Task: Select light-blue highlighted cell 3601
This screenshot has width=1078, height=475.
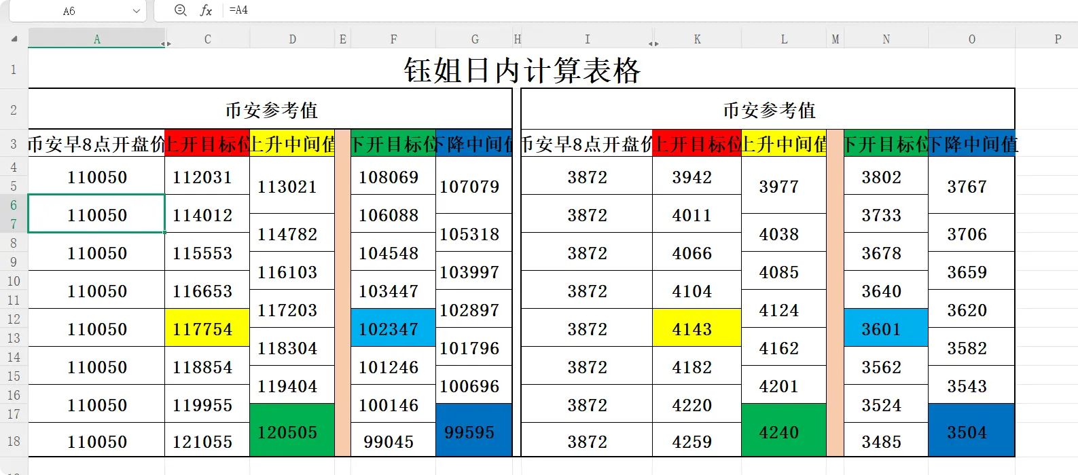Action: [x=886, y=328]
